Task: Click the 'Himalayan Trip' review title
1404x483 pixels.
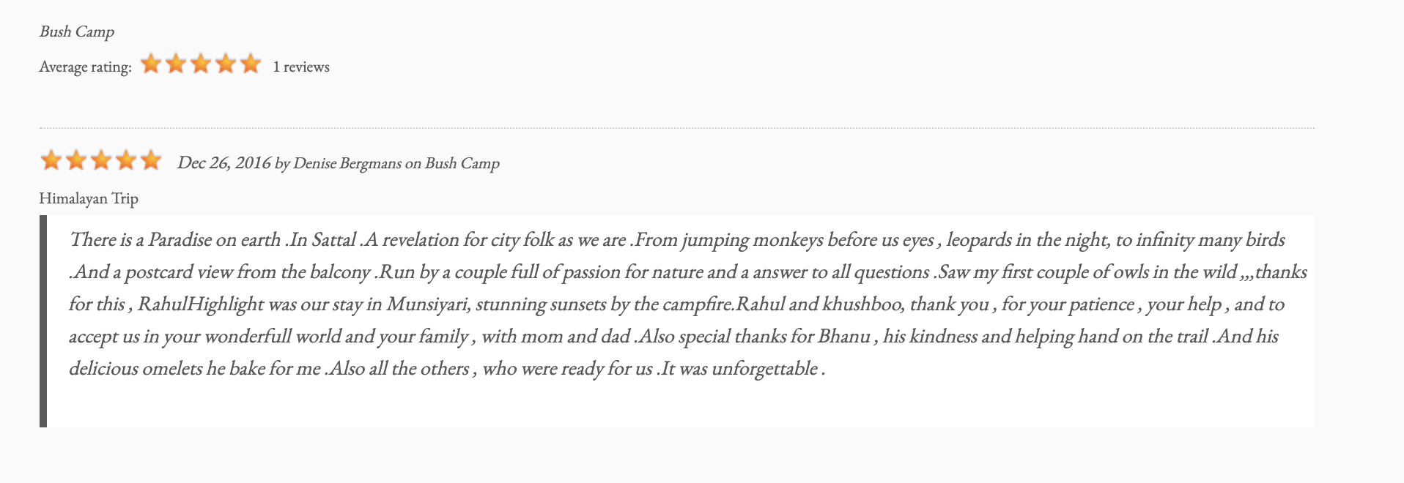Action: pyautogui.click(x=89, y=198)
